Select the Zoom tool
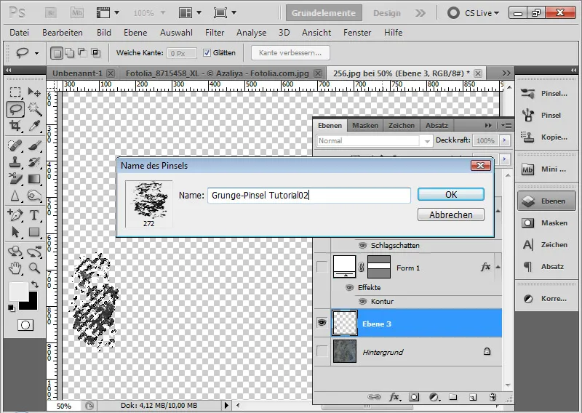The image size is (582, 413). [34, 268]
